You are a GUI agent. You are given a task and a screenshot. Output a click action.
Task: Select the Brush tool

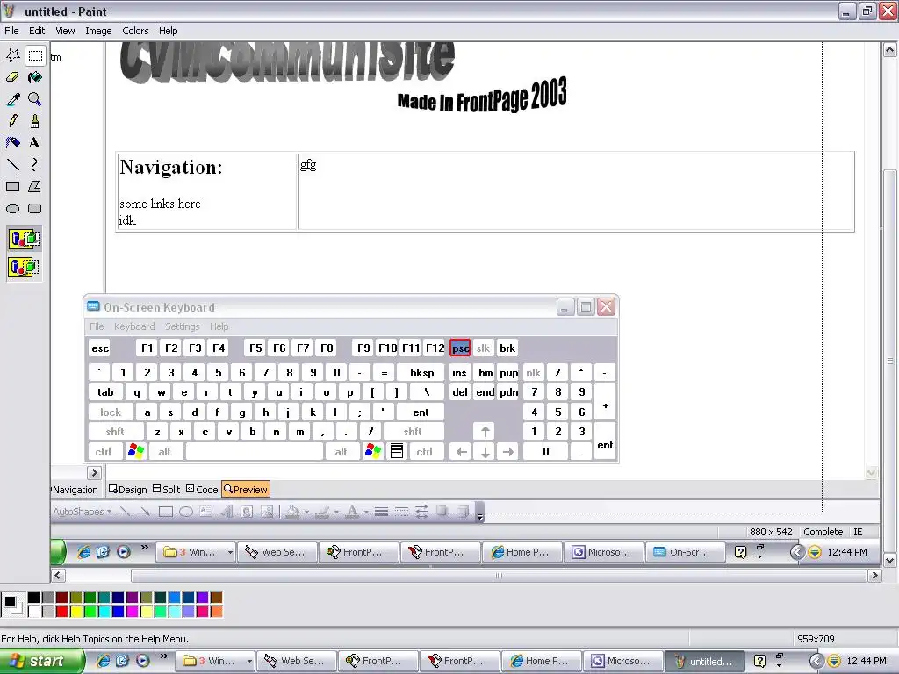35,121
